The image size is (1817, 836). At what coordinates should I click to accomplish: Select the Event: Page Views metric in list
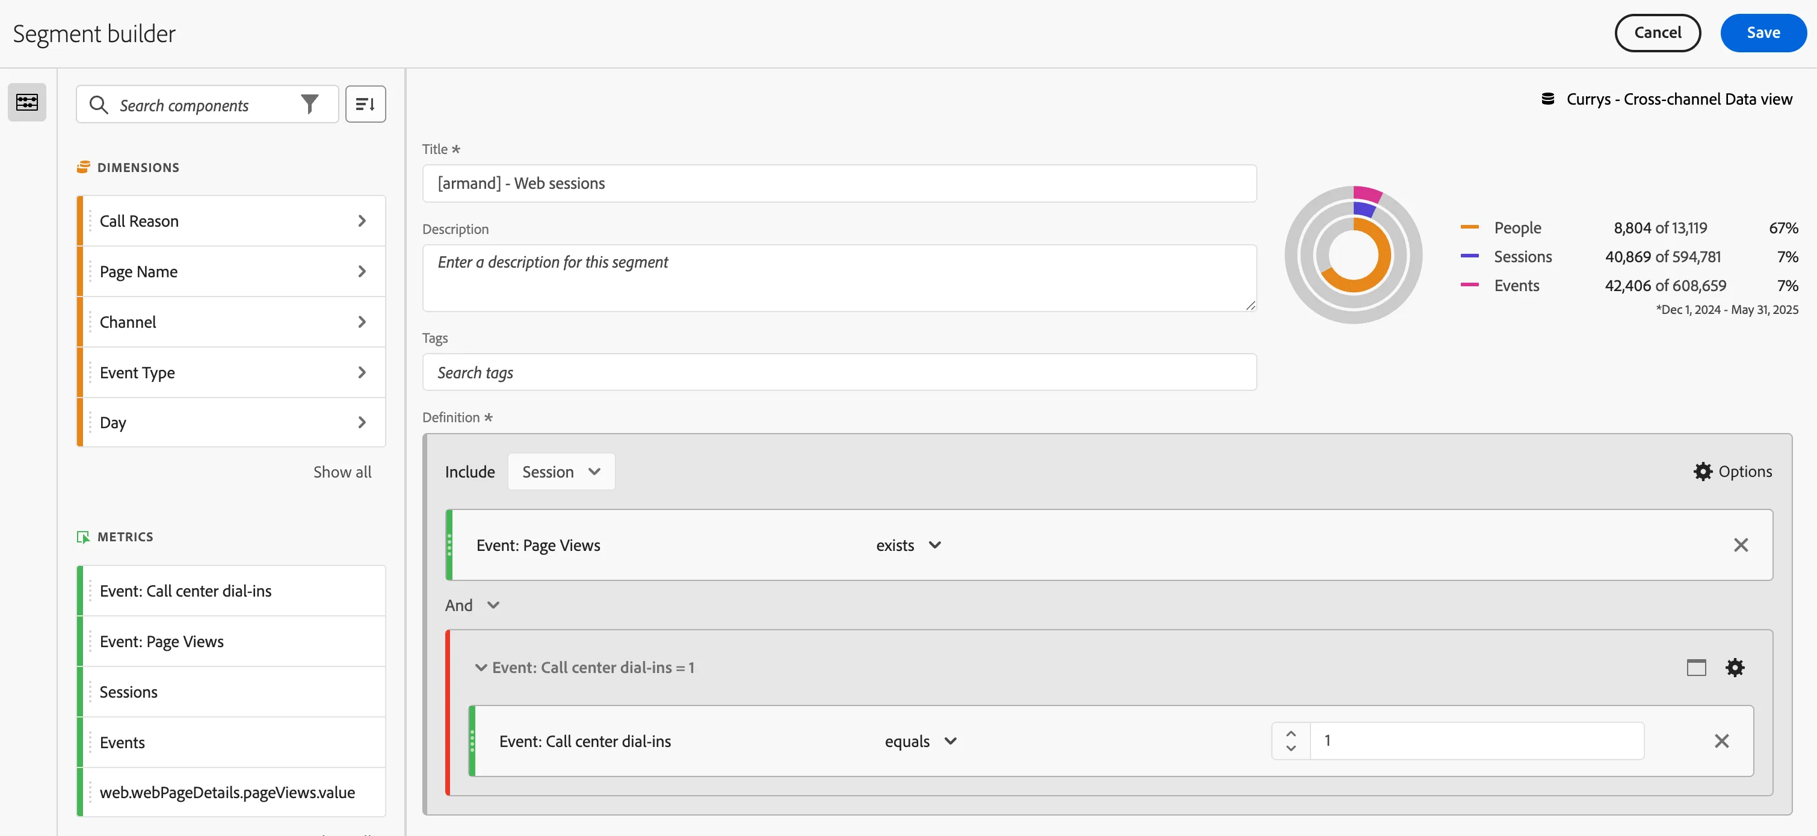coord(232,642)
